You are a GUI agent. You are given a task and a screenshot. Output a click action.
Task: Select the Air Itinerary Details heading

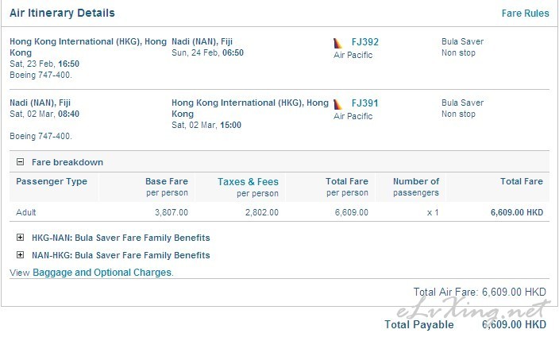(x=62, y=14)
